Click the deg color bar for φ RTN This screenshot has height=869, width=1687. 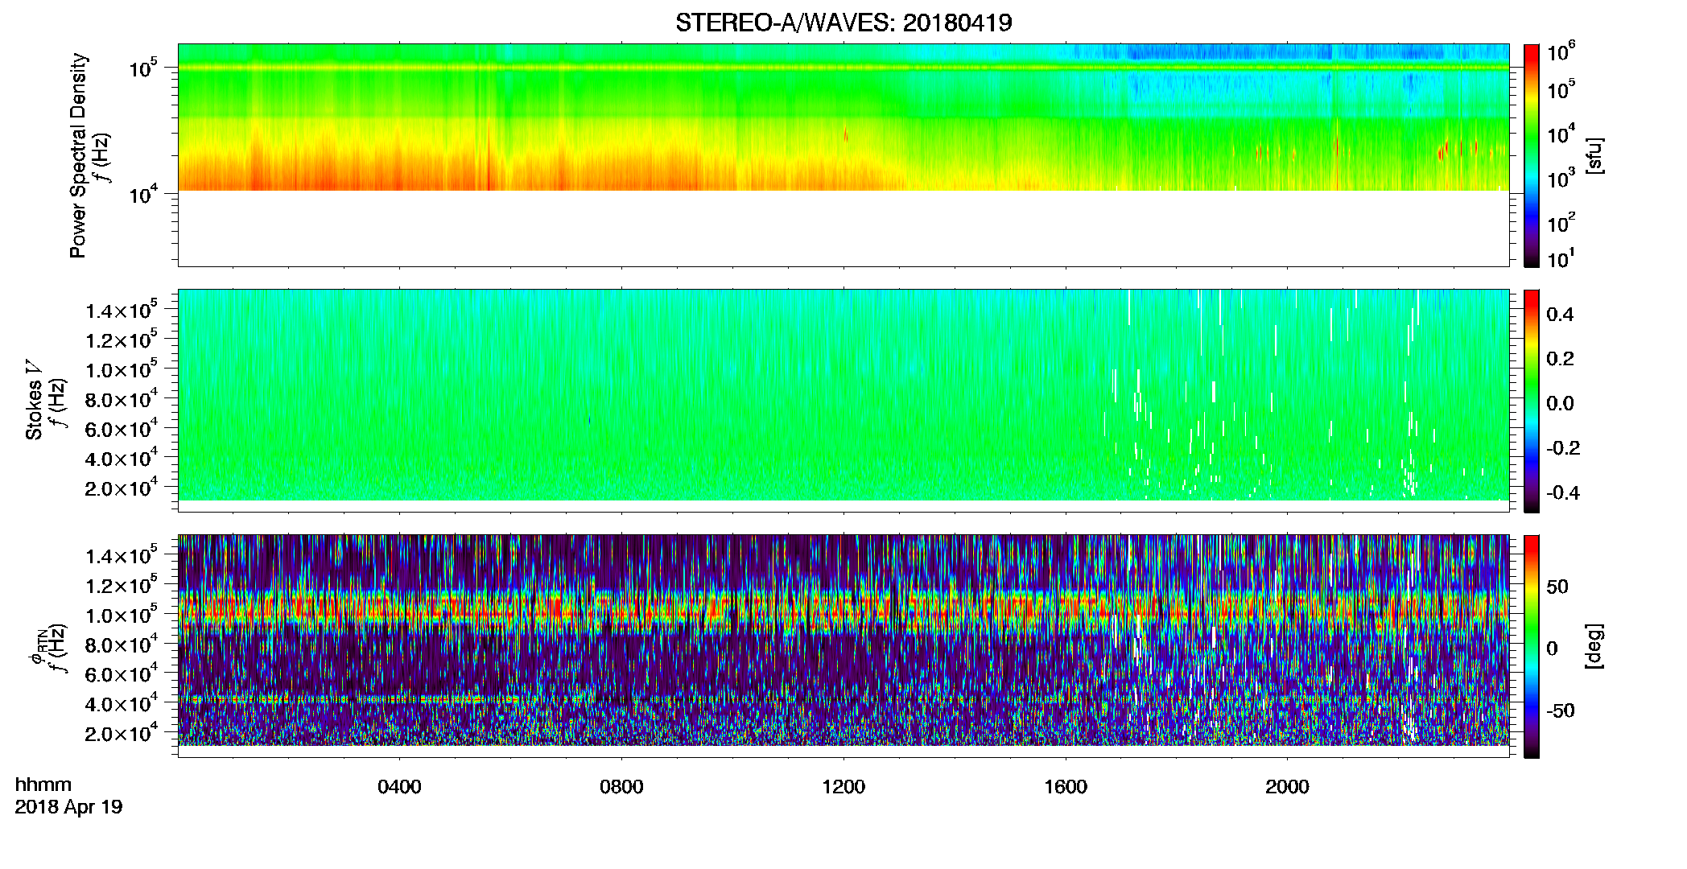(x=1532, y=646)
